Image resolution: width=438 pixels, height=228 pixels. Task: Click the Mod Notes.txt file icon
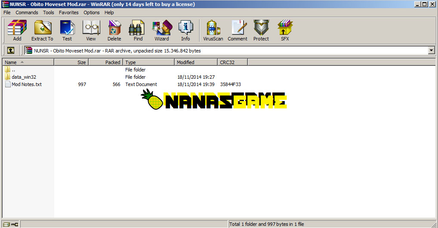[x=8, y=84]
